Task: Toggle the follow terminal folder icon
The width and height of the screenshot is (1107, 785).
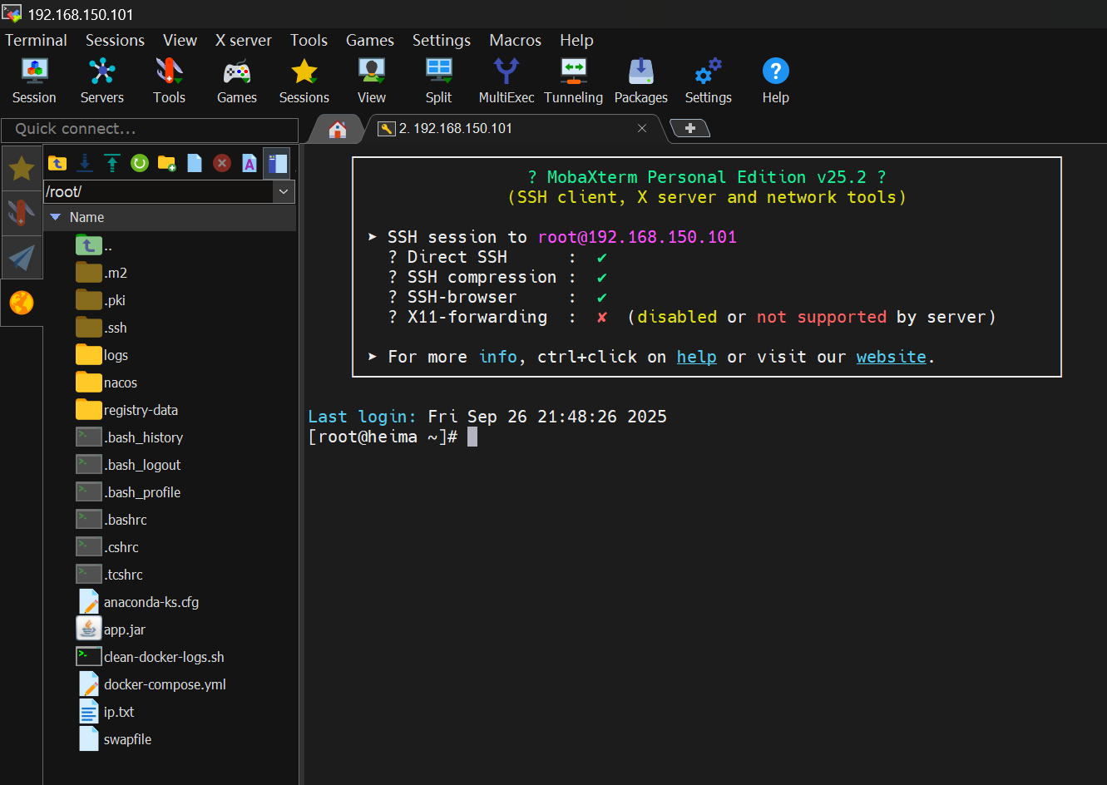Action: (277, 163)
